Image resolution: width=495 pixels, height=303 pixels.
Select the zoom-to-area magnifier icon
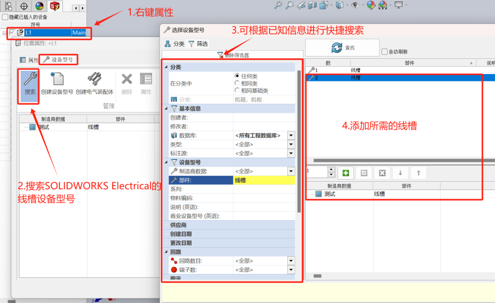point(290,5)
